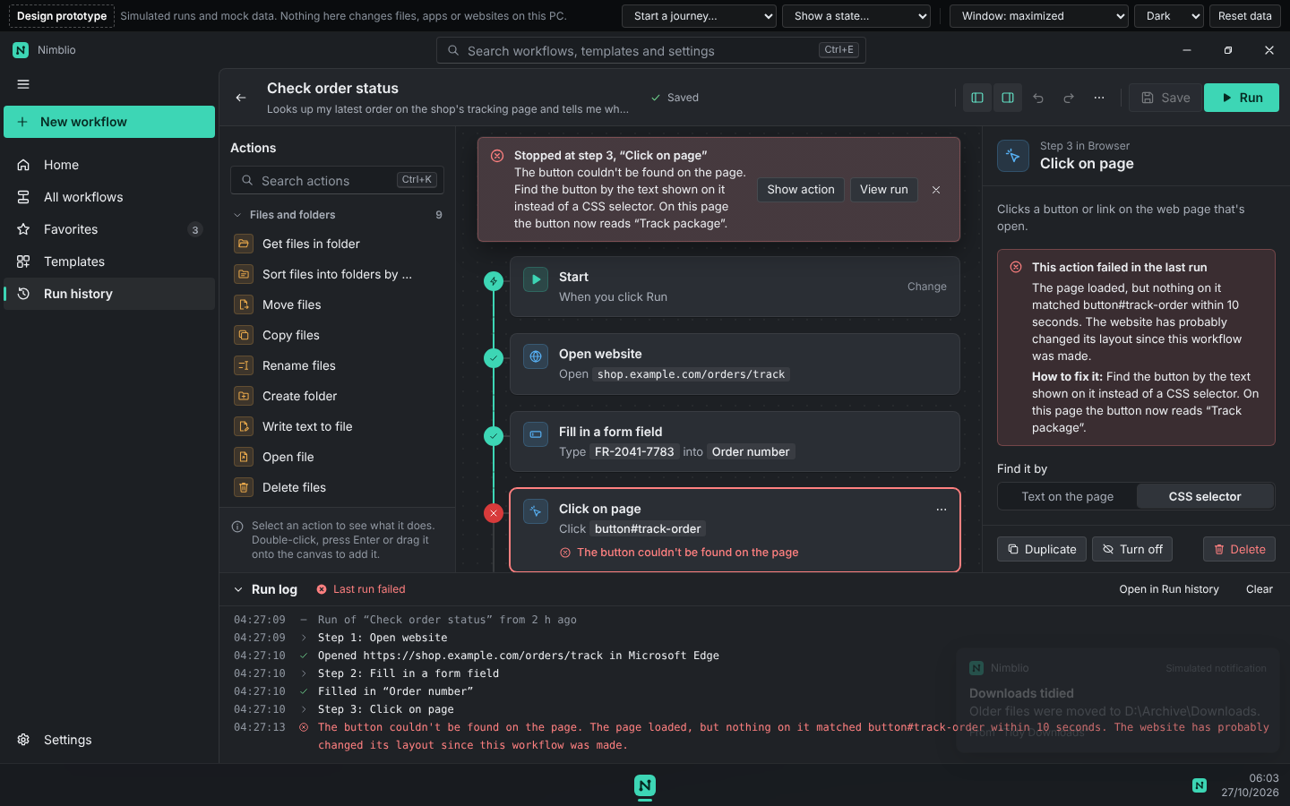Select the Delete files action icon
The height and width of the screenshot is (806, 1290).
(x=244, y=487)
